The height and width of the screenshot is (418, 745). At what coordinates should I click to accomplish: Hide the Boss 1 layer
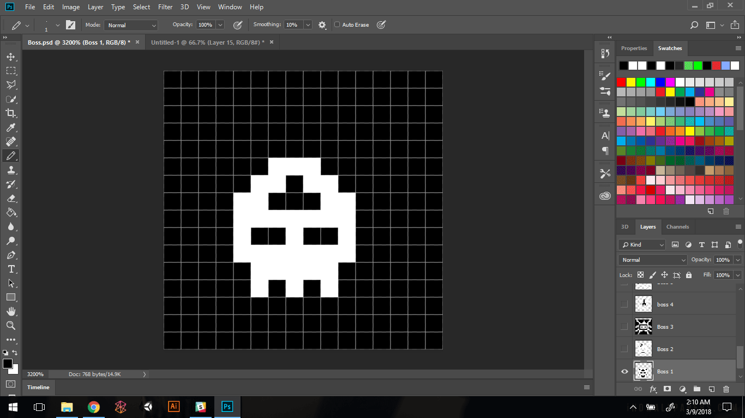[624, 372]
